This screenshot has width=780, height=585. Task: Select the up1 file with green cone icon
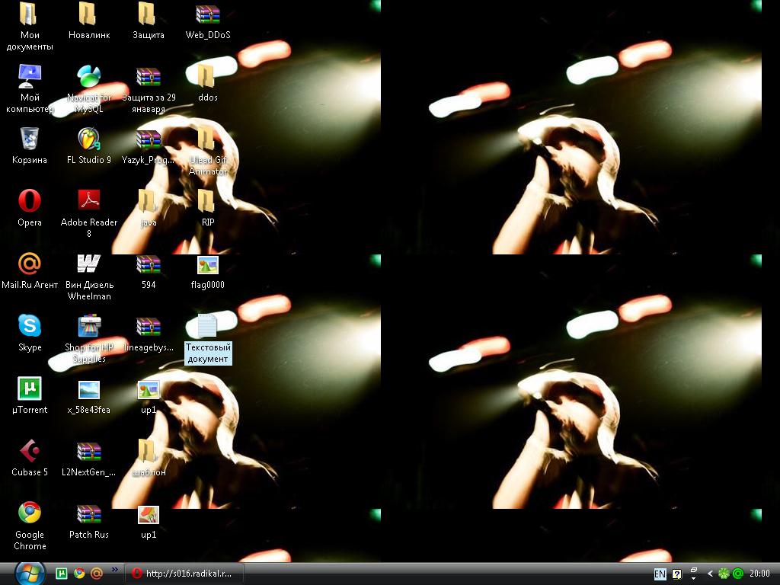(x=149, y=389)
